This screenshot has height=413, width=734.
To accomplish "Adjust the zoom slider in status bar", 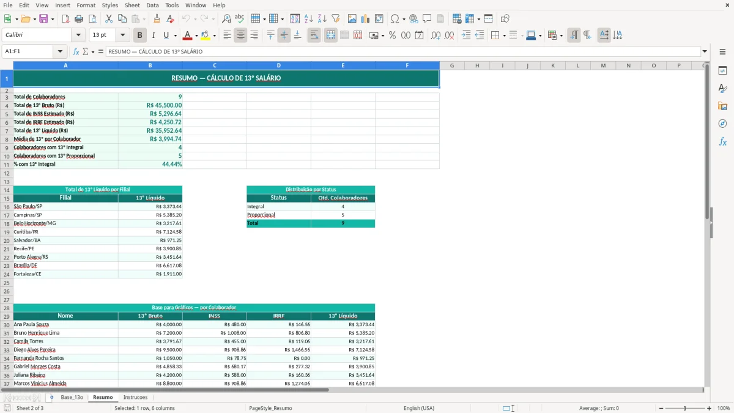I will coord(684,408).
